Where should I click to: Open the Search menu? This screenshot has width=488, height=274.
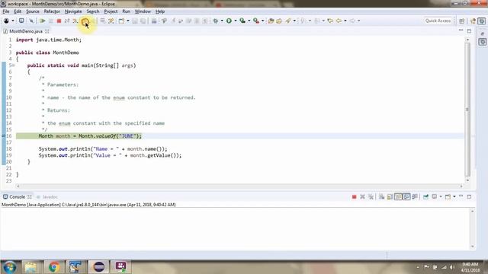tap(93, 11)
